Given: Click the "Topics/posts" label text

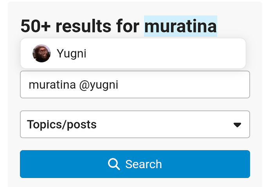Looking at the screenshot, I should tap(62, 125).
